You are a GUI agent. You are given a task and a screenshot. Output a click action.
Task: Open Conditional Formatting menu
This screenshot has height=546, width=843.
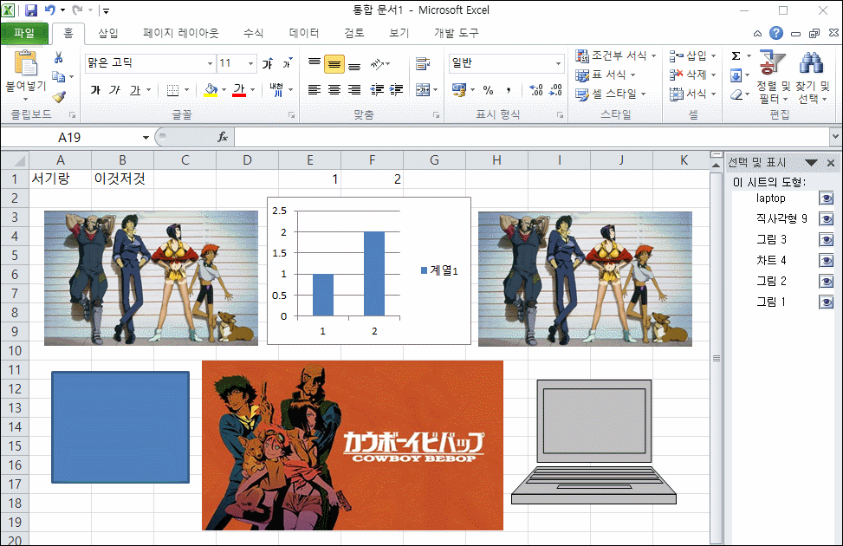(x=616, y=55)
